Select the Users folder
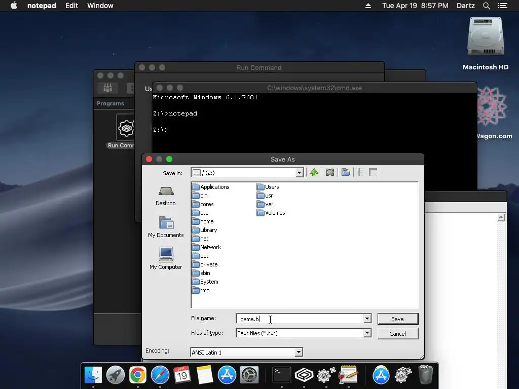Screen dimensions: 519x389 click(x=268, y=187)
